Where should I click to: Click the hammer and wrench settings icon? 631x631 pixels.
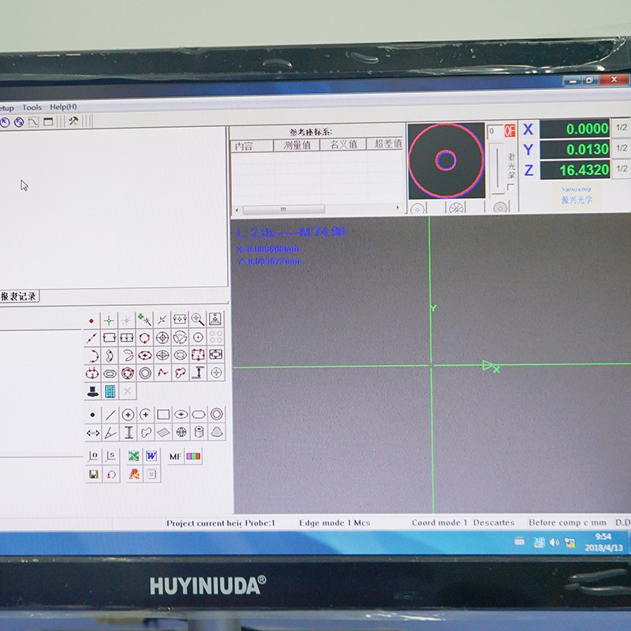pyautogui.click(x=73, y=121)
